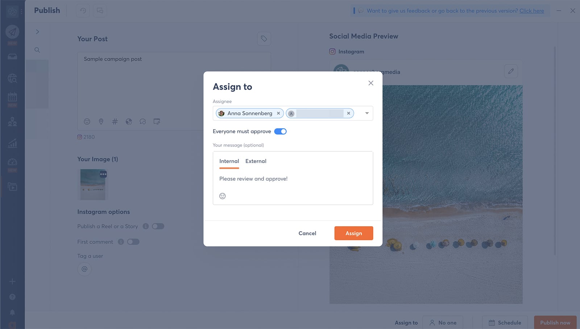Click the orange Assign button
Screen dimensions: 580x329
click(x=353, y=233)
